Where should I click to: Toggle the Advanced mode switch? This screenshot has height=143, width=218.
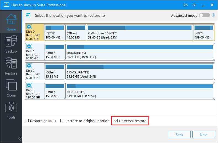coord(204,15)
